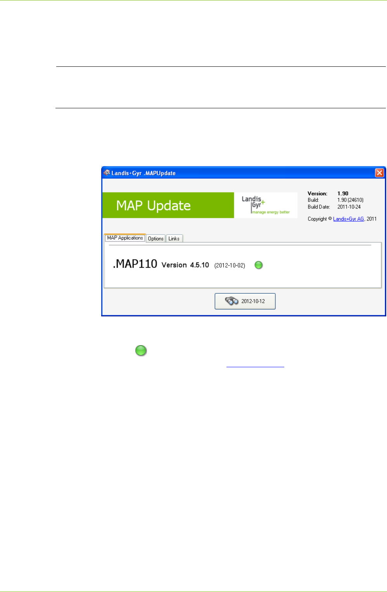This screenshot has width=387, height=592.
Task: Click the build number 1.90 (24610)
Action: [350, 200]
